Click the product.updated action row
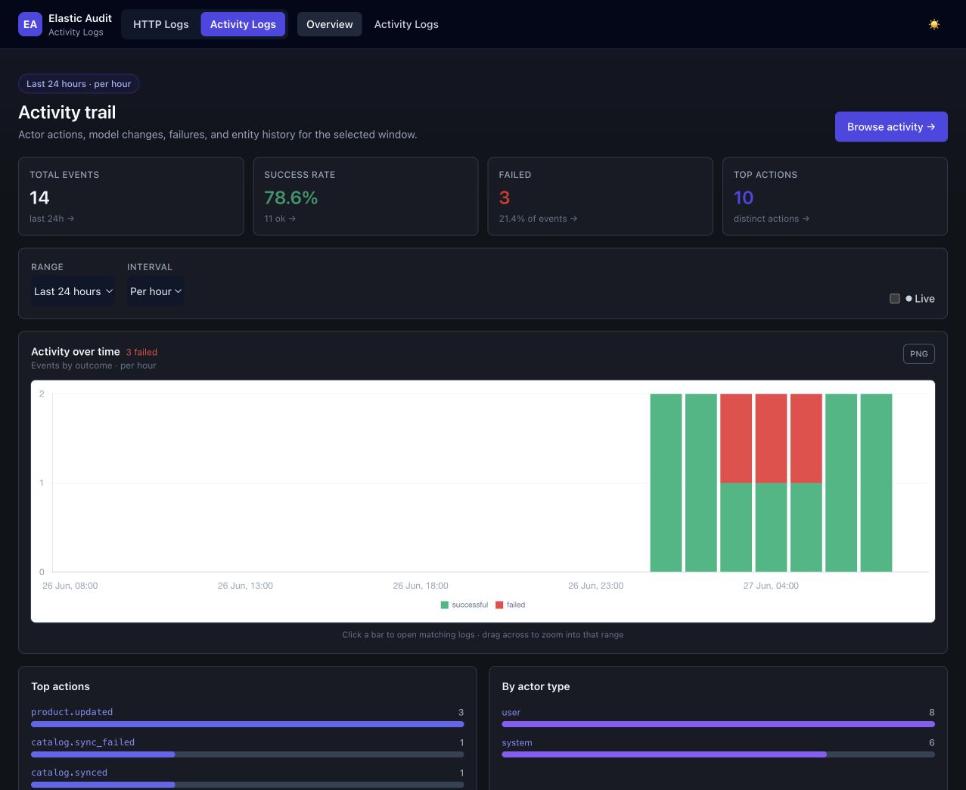Screen dimensions: 966x790 click(247, 718)
